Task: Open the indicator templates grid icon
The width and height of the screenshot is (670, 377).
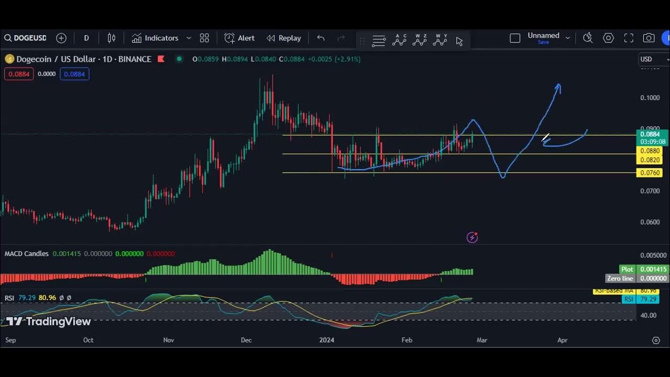Action: coord(204,38)
